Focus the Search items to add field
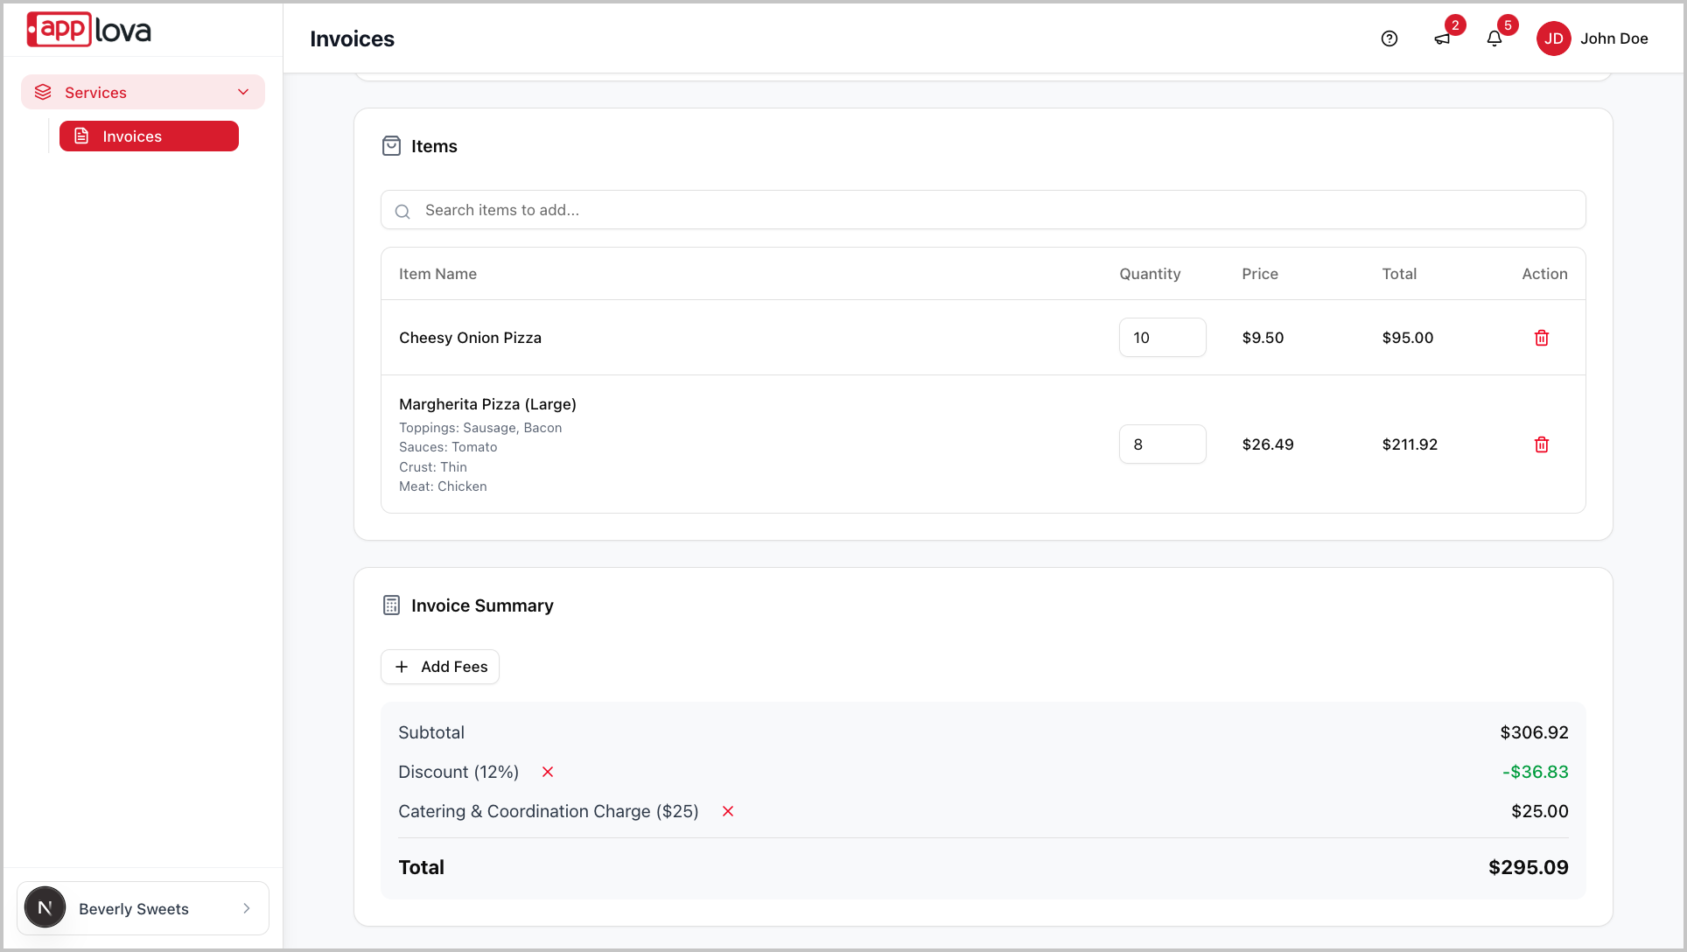Viewport: 1687px width, 952px height. pyautogui.click(x=983, y=210)
